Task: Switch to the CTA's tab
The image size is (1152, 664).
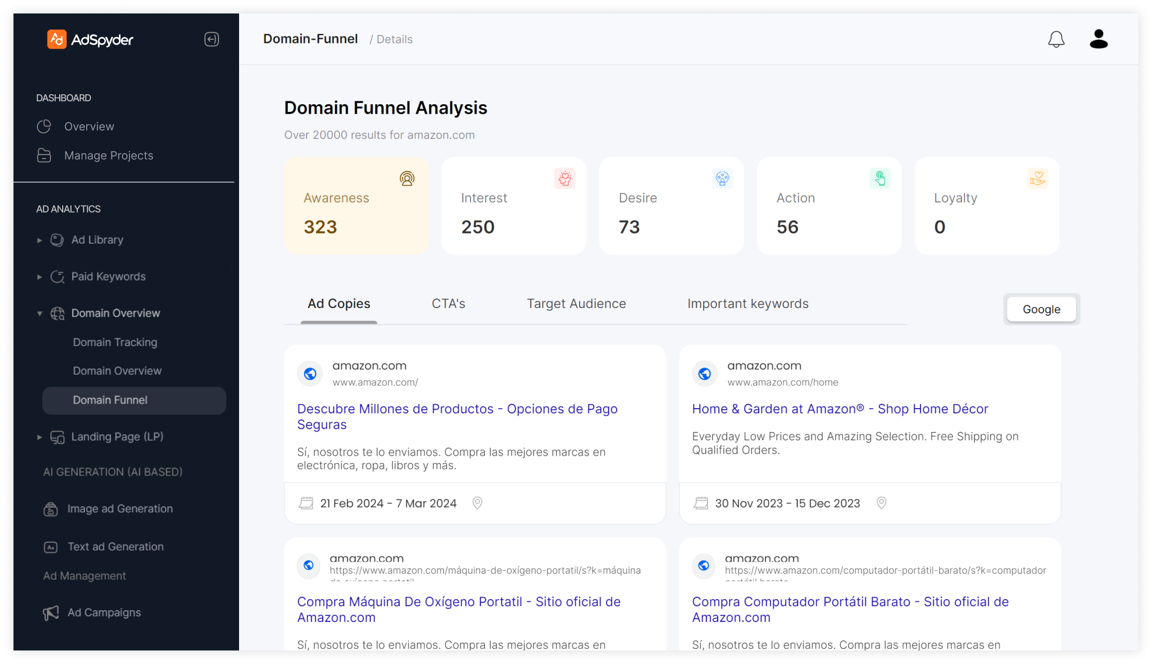Action: [448, 304]
